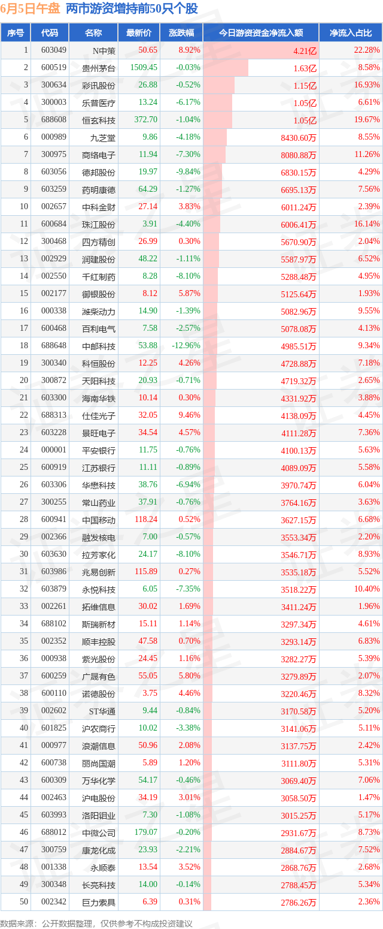Click stock code 601825
This screenshot has width=383, height=929.
[53, 728]
